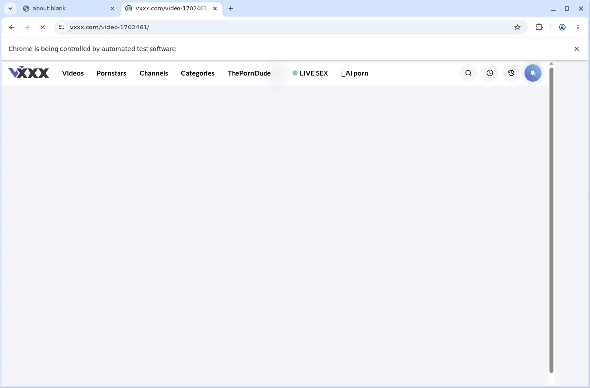Image resolution: width=590 pixels, height=388 pixels.
Task: View site information icon in address bar
Action: (x=61, y=28)
